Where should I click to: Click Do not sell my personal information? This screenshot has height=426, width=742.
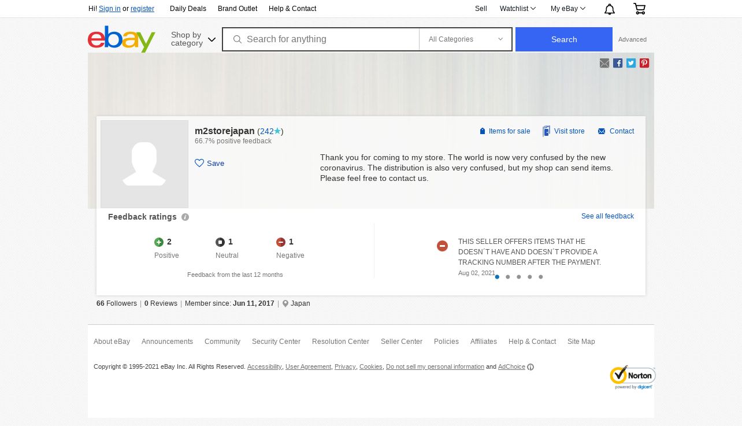point(435,367)
